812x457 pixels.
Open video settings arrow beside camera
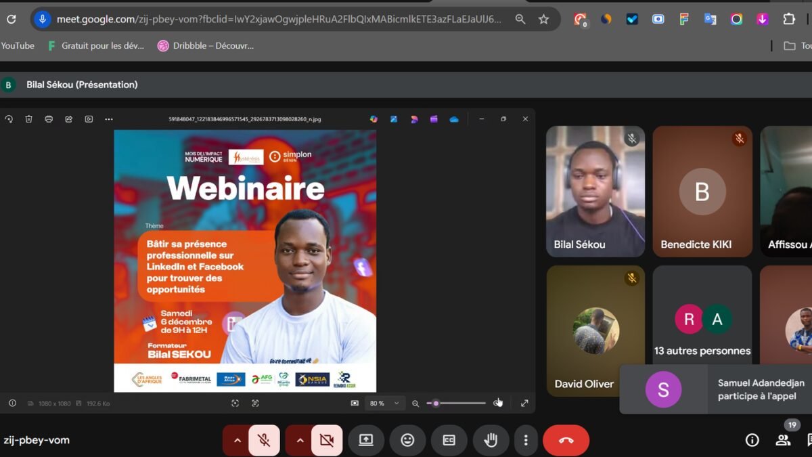click(x=300, y=440)
